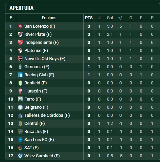Screen dimensions: 160x162
Task: Select the Belgrano round badge
Action: 20,107
